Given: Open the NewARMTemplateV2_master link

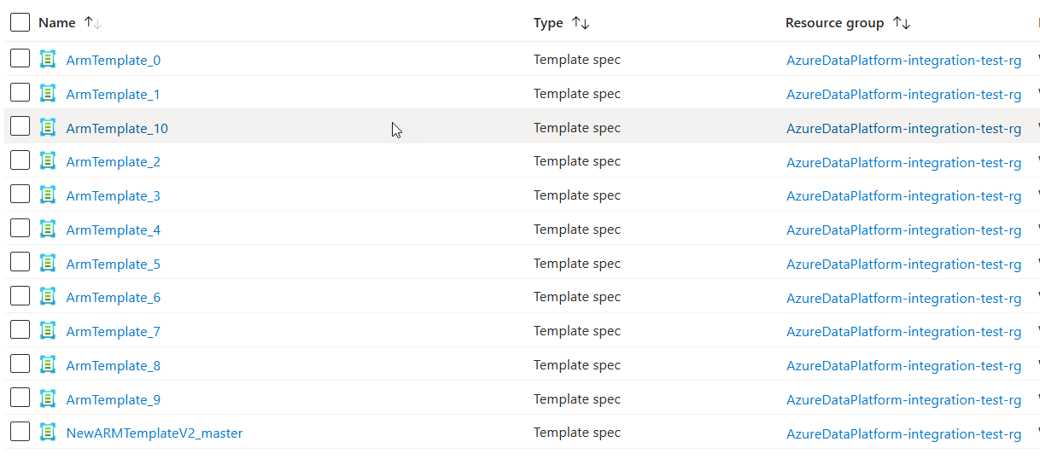Looking at the screenshot, I should 154,433.
